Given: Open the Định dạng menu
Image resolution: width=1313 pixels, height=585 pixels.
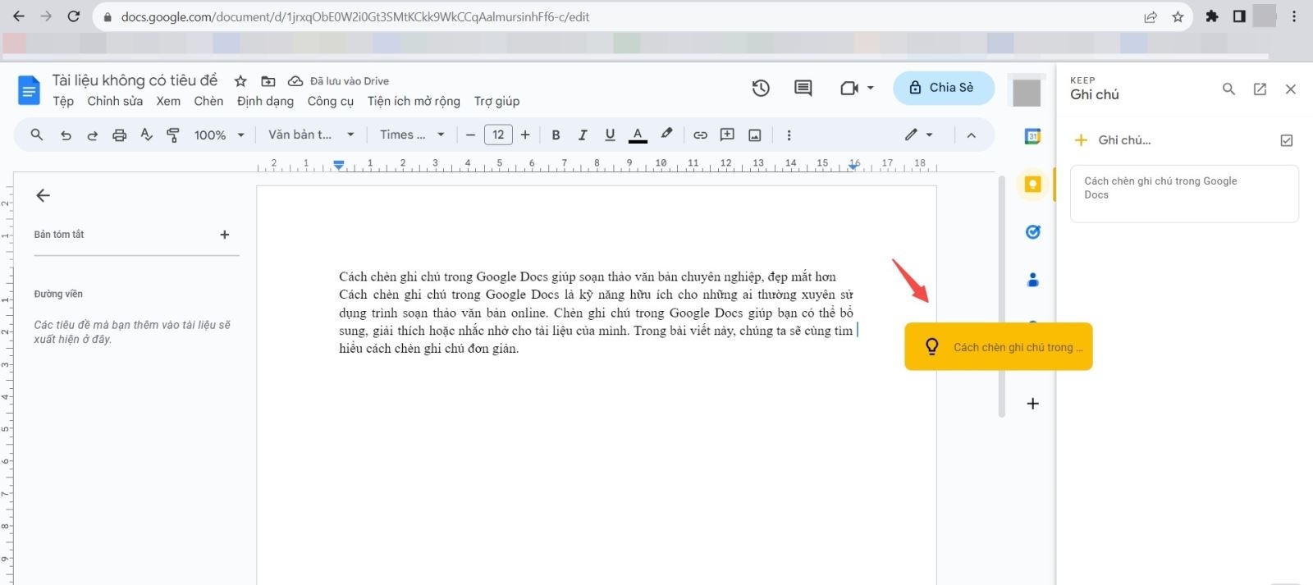Looking at the screenshot, I should pos(265,101).
